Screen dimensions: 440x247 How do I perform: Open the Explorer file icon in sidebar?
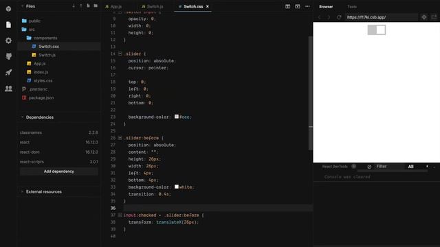click(x=8, y=25)
